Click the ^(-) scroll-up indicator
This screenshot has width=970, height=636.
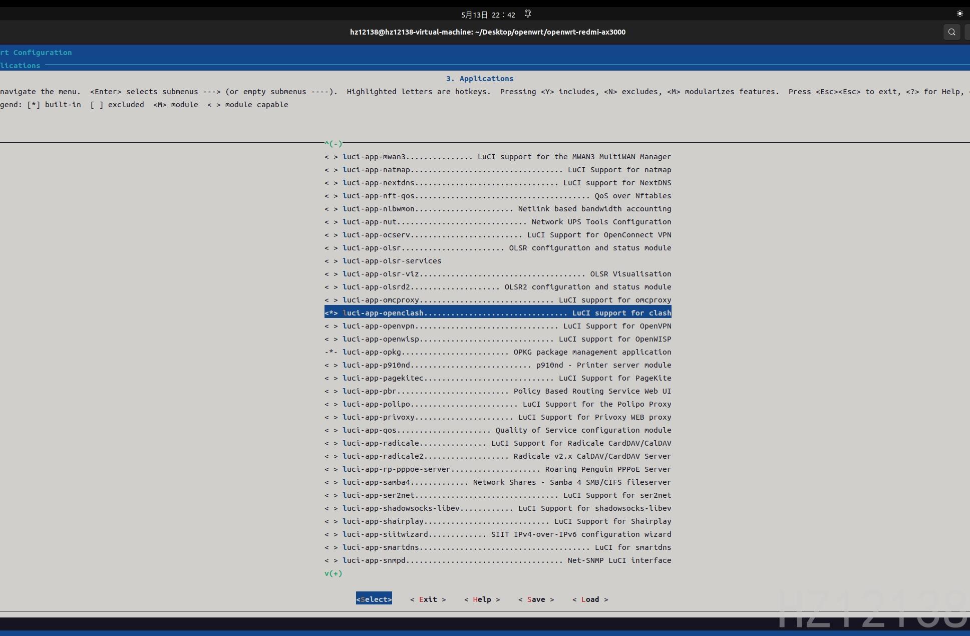click(334, 144)
